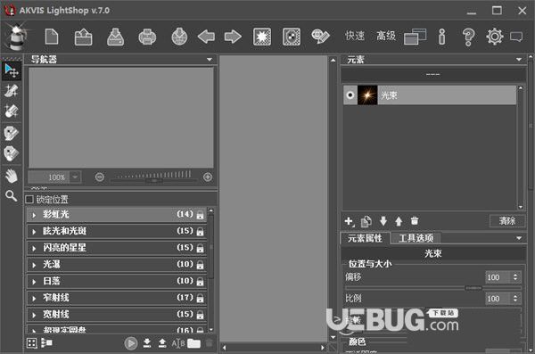Rename preset with the A|B icon

(178, 343)
